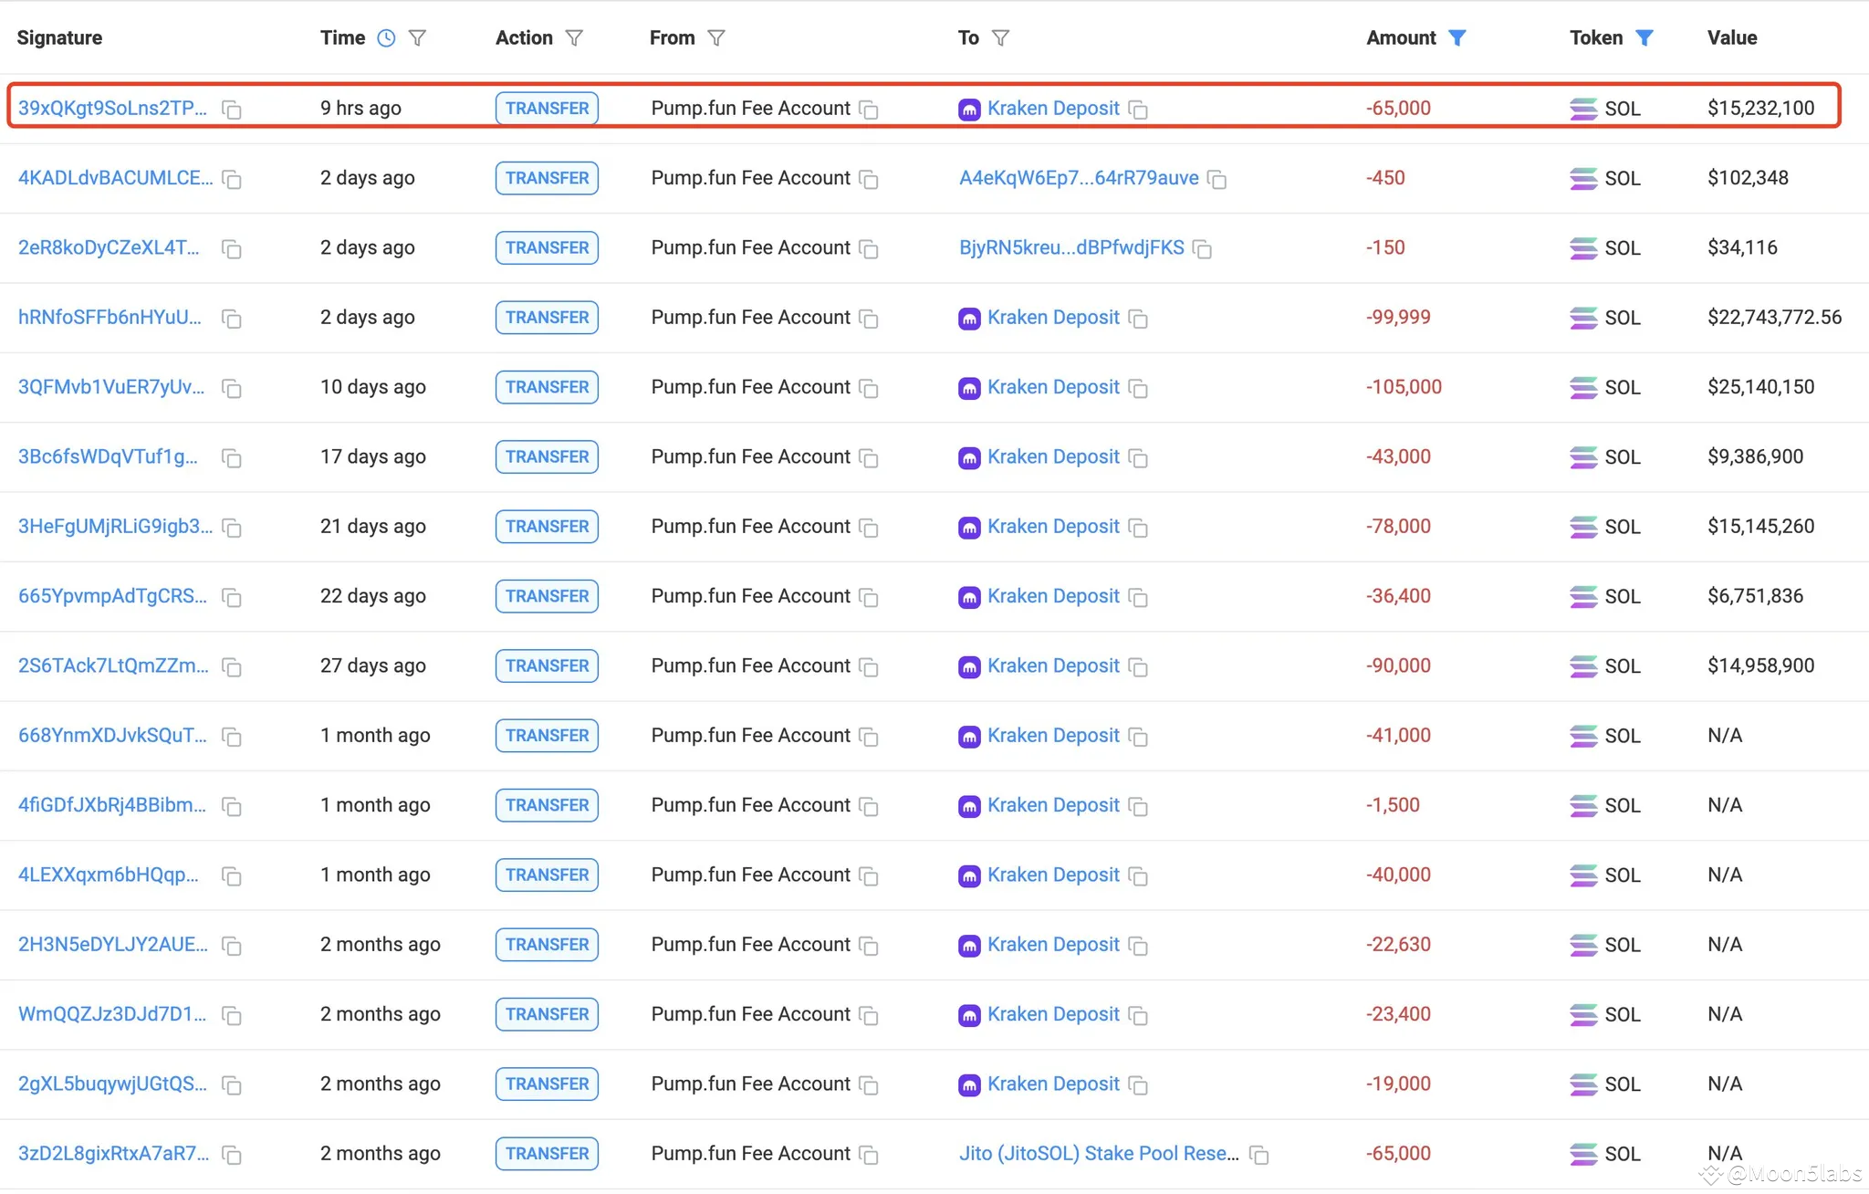Click the Signature column header
Viewport: 1869px width, 1194px height.
59,38
